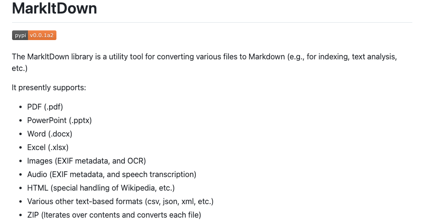Click the Audio speech transcription list item
This screenshot has width=421, height=221.
112,175
